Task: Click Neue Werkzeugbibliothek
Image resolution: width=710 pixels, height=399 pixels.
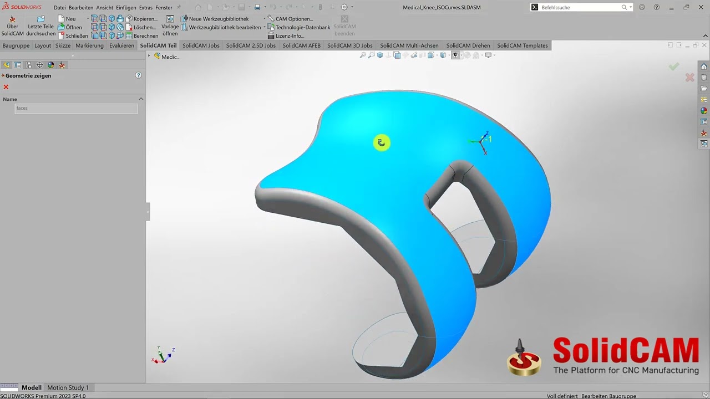Action: 215,19
